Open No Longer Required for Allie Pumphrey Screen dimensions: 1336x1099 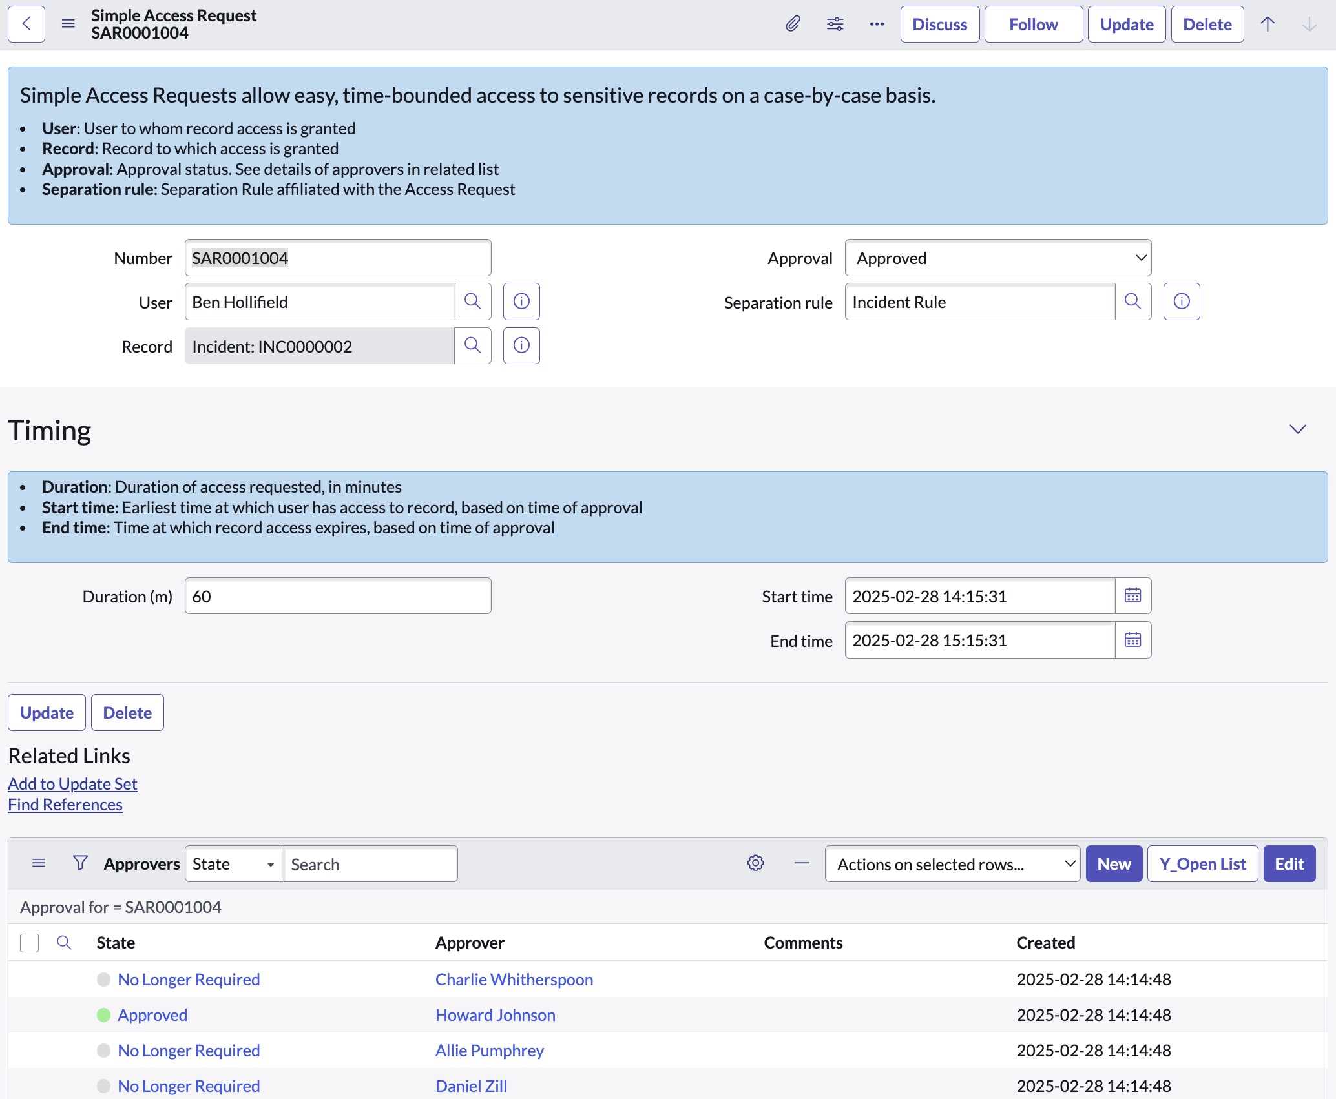[189, 1051]
